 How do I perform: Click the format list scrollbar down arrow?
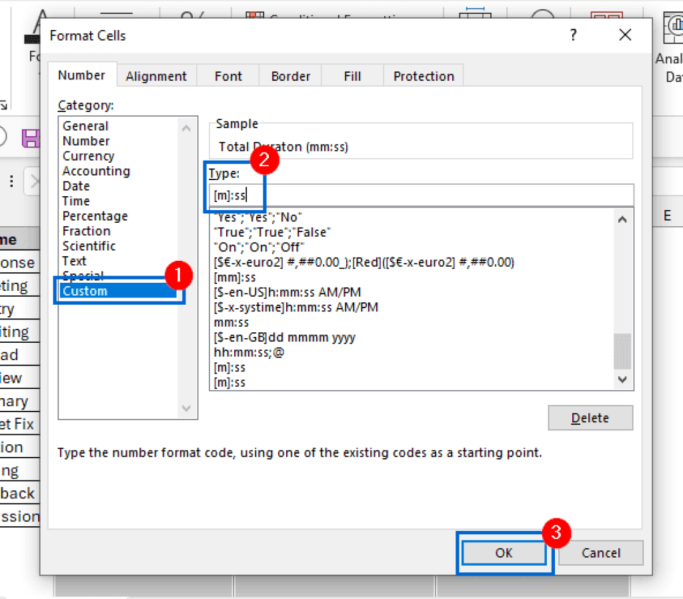(x=622, y=379)
